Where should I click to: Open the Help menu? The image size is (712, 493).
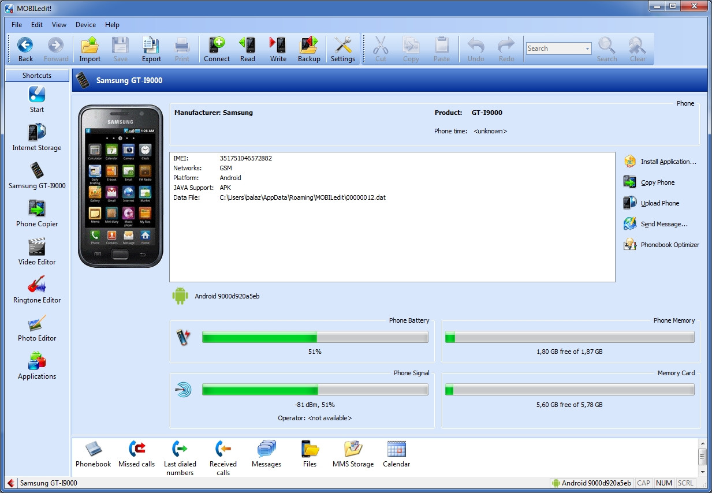[x=112, y=25]
